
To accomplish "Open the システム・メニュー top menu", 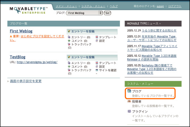I will [x=94, y=6].
